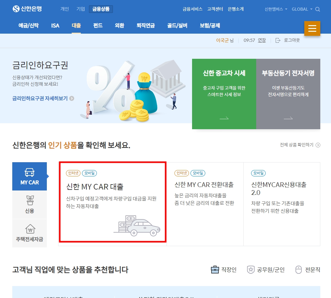Click 인터넷 badge on MY CAR 대출 card
Image resolution: width=331 pixels, height=298 pixels.
73,173
